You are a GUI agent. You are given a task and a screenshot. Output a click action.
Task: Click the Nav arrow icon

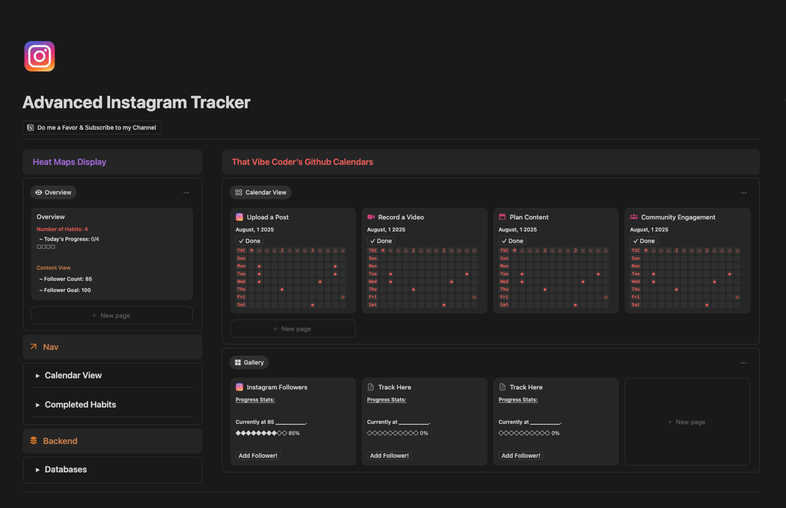tap(34, 347)
